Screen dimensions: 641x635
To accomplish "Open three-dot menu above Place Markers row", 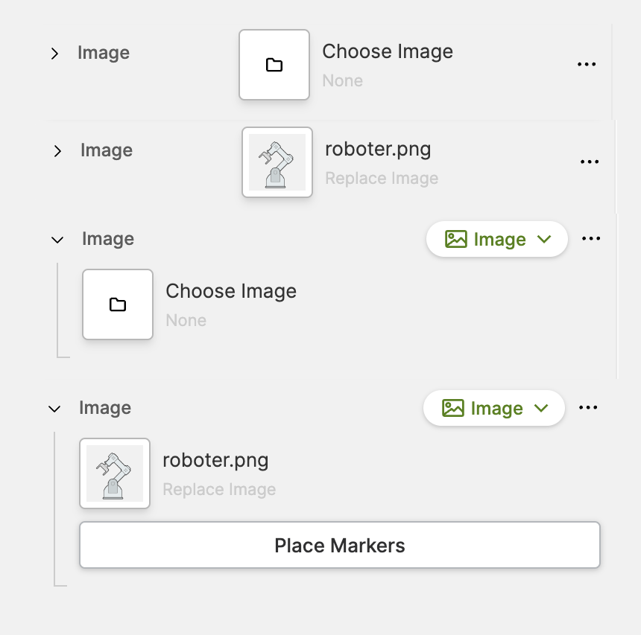I will tap(588, 408).
